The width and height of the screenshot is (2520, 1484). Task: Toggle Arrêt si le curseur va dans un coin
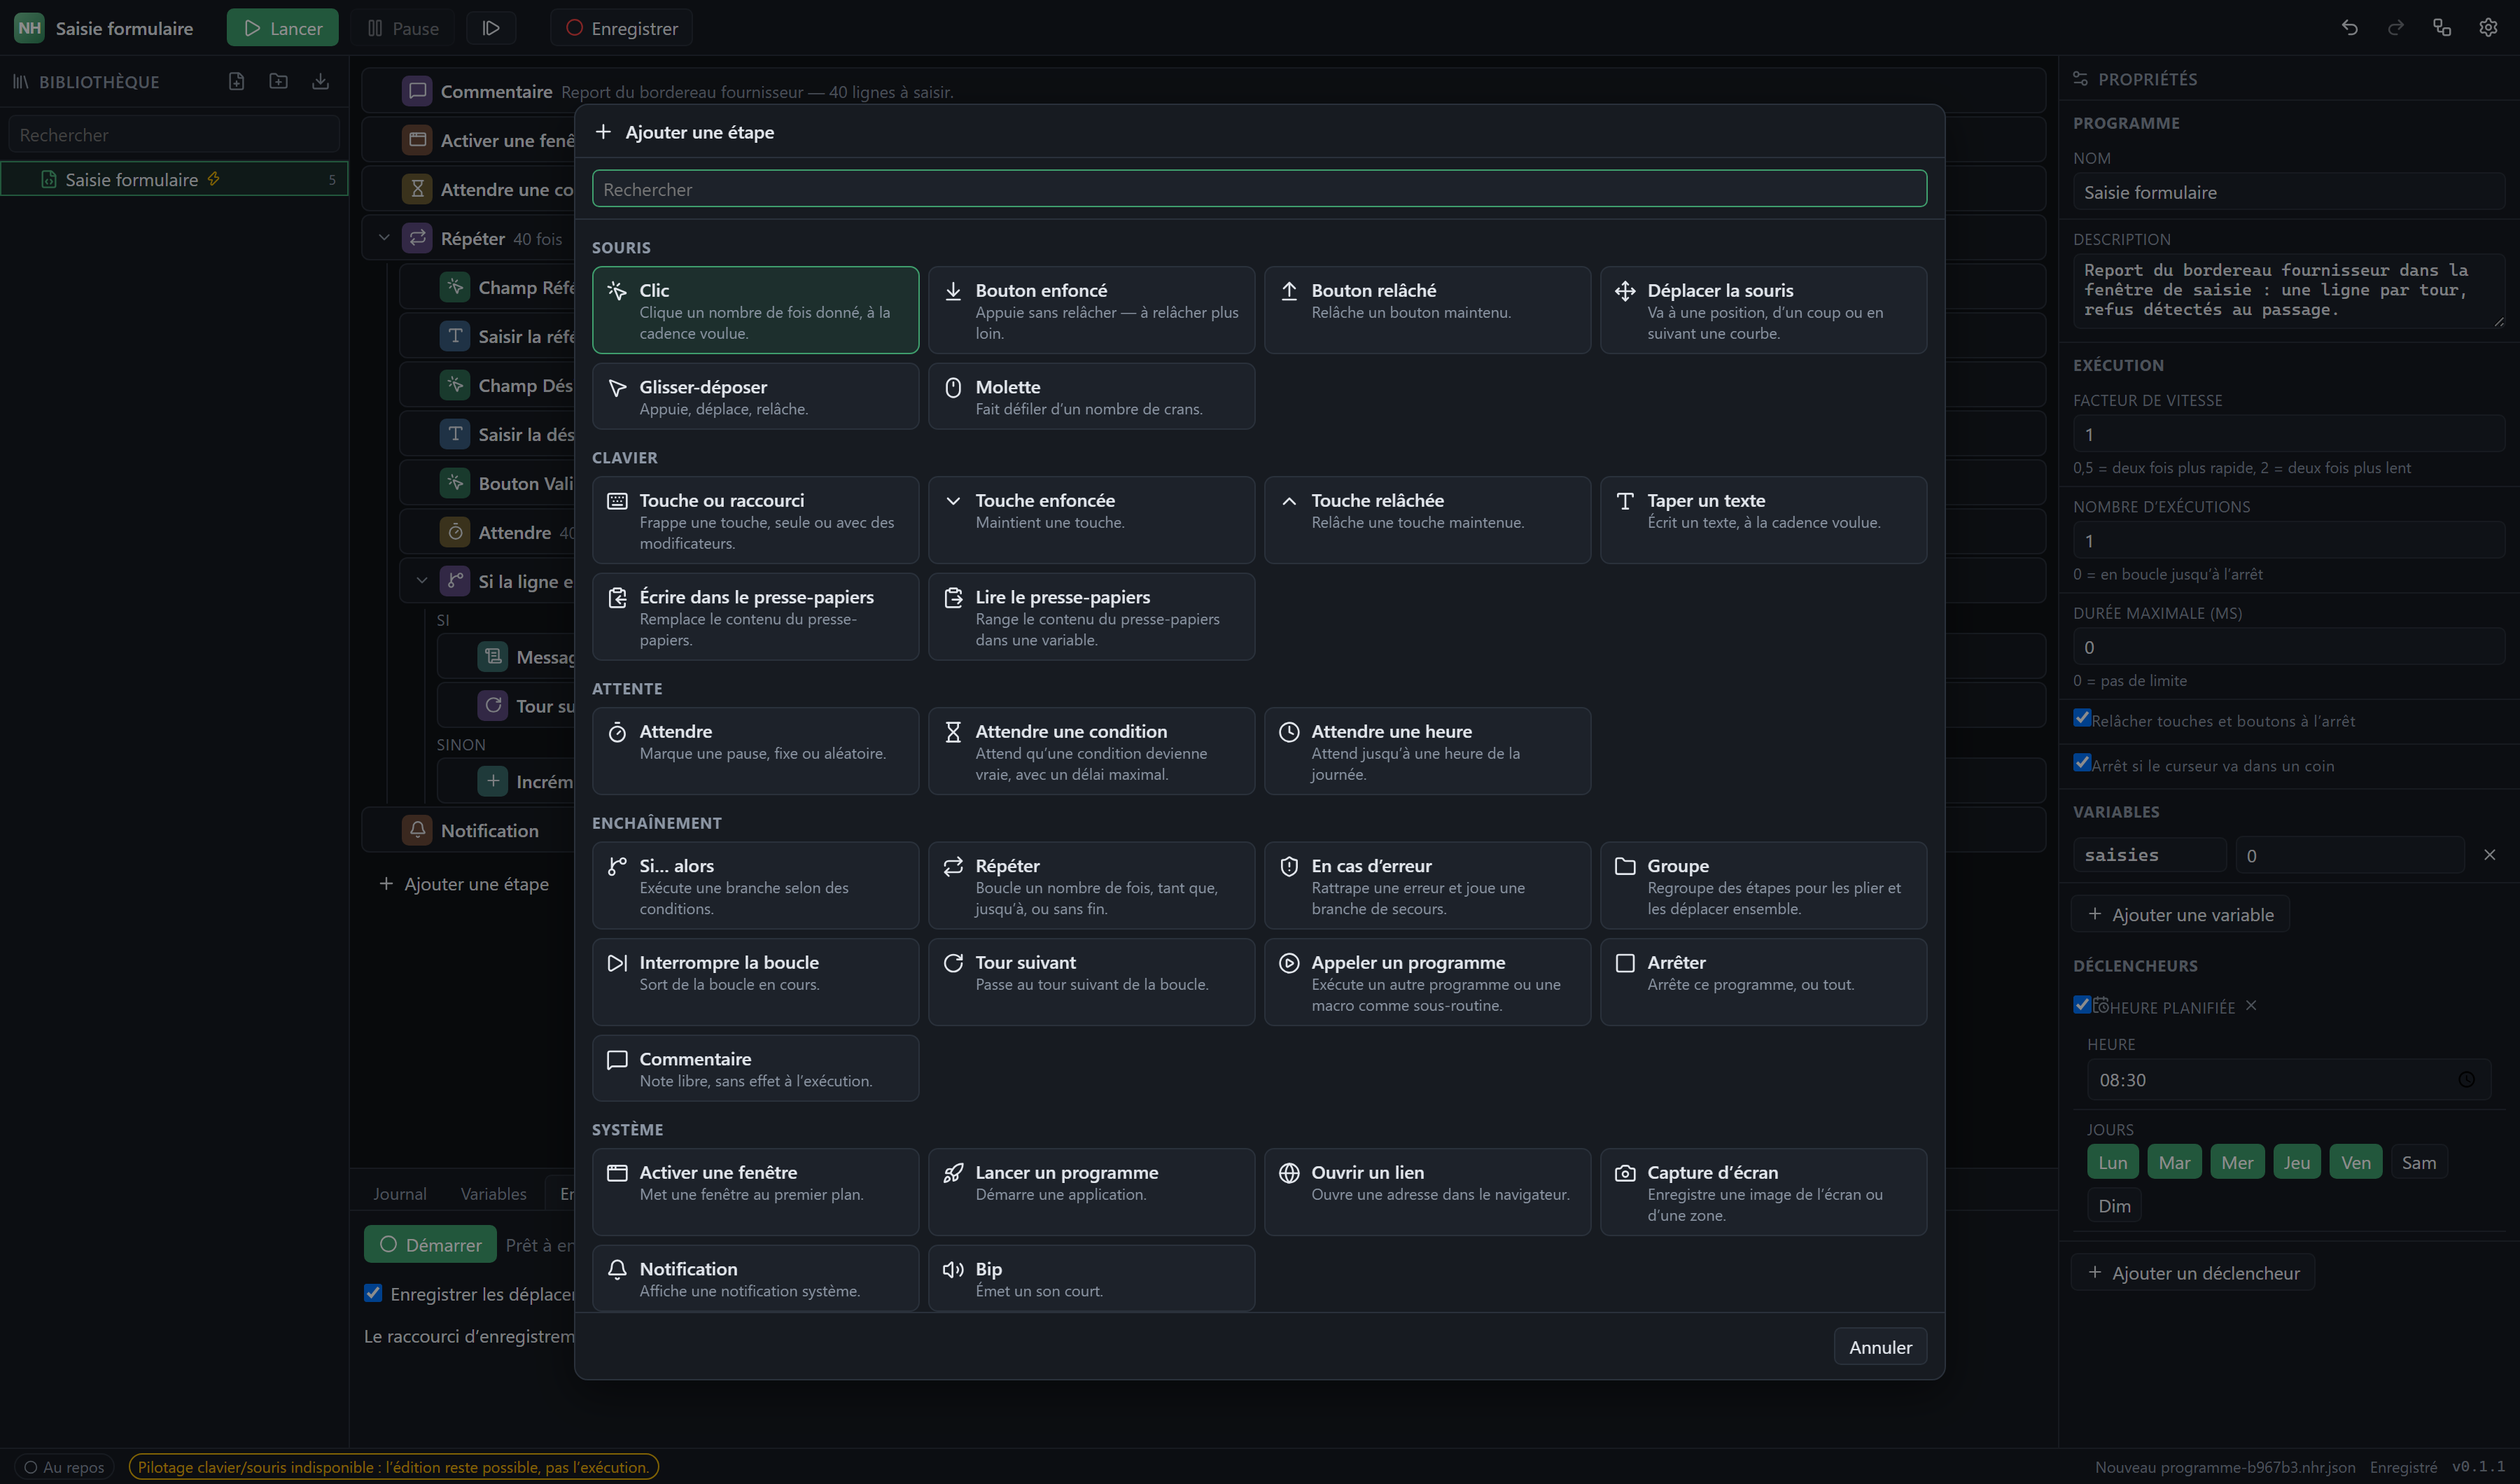pyautogui.click(x=2082, y=763)
